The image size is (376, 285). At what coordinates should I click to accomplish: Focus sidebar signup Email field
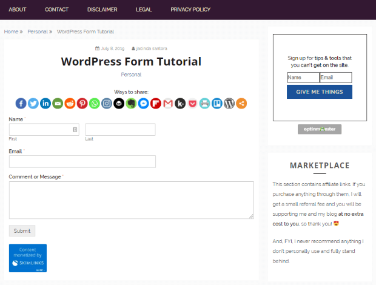click(336, 78)
